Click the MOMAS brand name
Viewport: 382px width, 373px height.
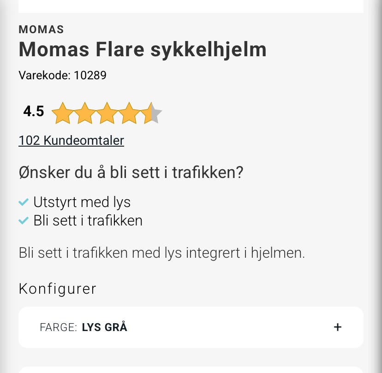[41, 30]
